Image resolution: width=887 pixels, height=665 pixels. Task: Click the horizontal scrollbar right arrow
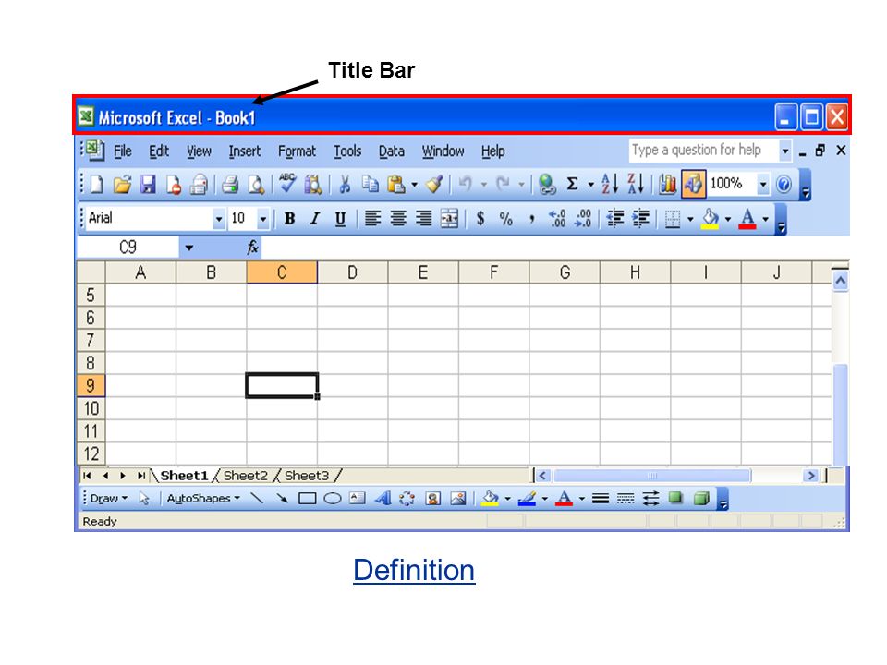pyautogui.click(x=811, y=476)
